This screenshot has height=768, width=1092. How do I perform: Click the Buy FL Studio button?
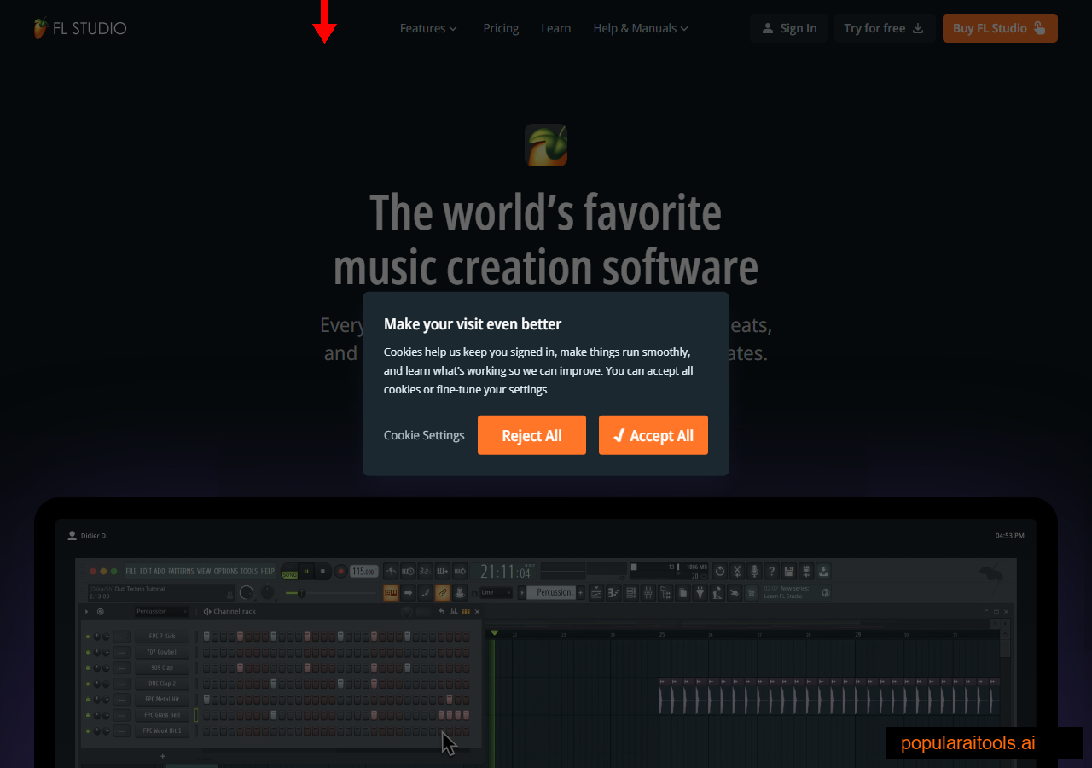[1000, 27]
